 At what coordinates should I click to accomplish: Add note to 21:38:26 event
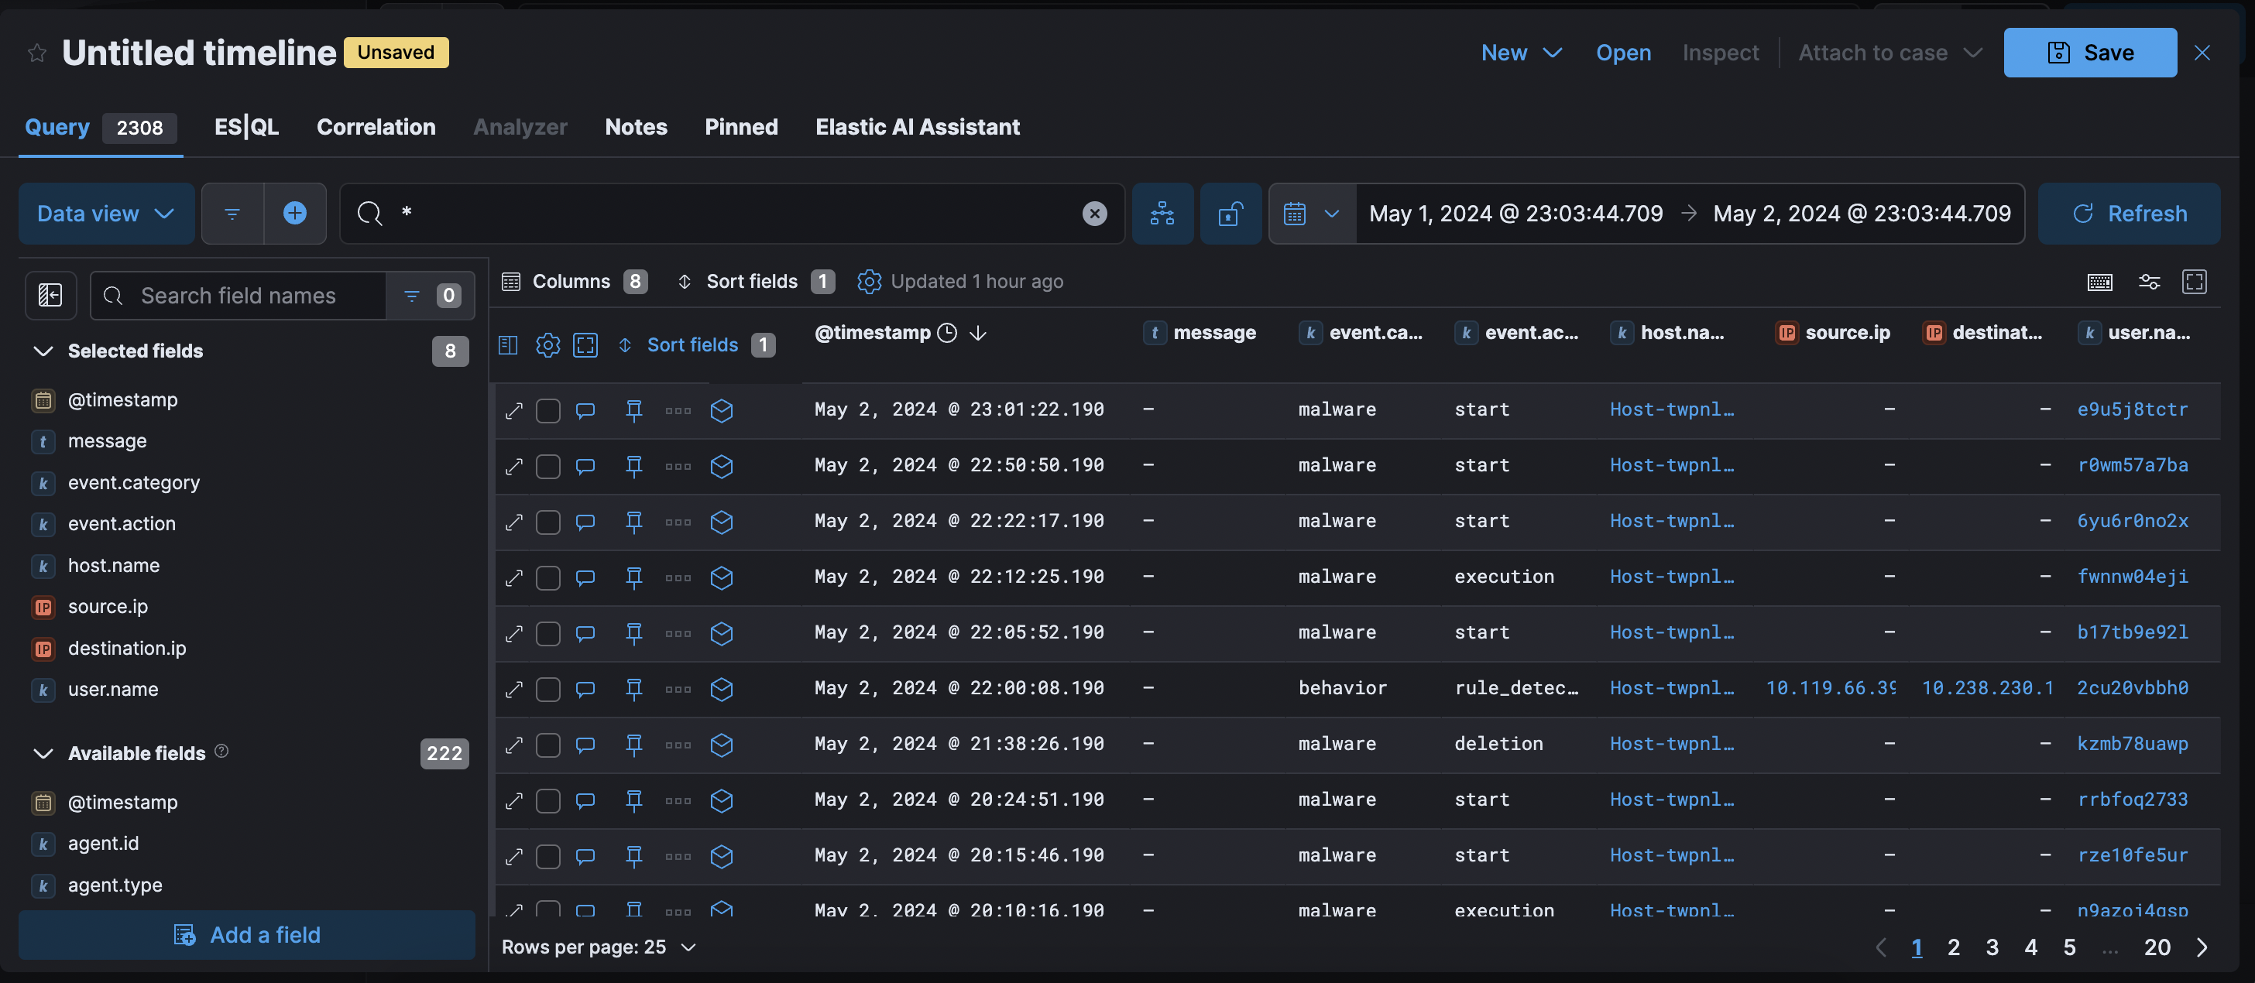click(x=585, y=745)
